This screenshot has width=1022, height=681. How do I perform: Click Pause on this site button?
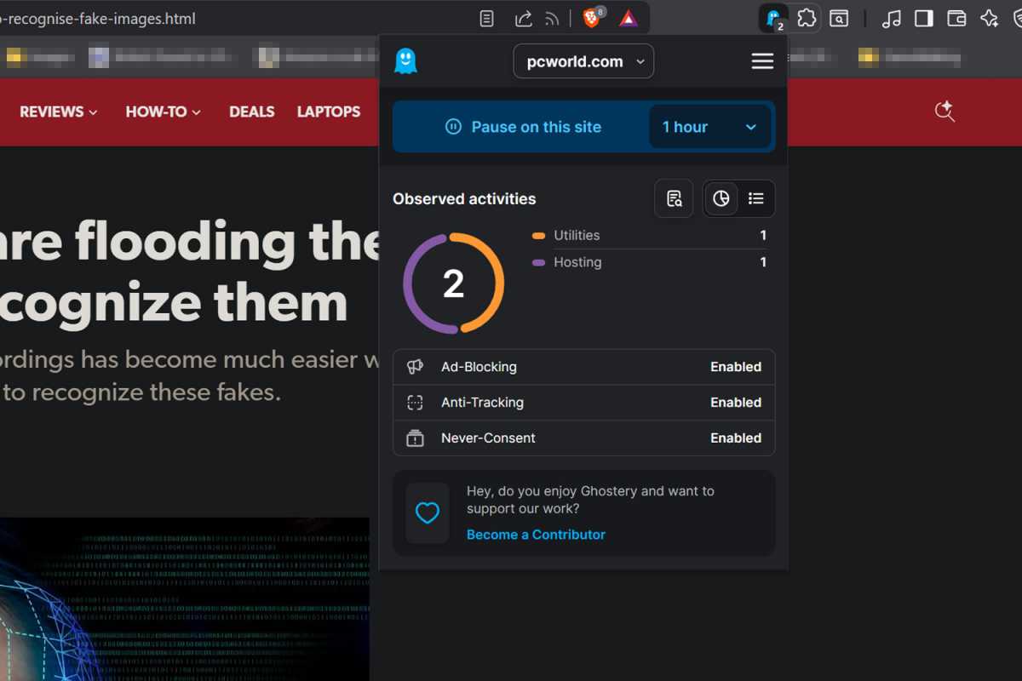point(523,127)
